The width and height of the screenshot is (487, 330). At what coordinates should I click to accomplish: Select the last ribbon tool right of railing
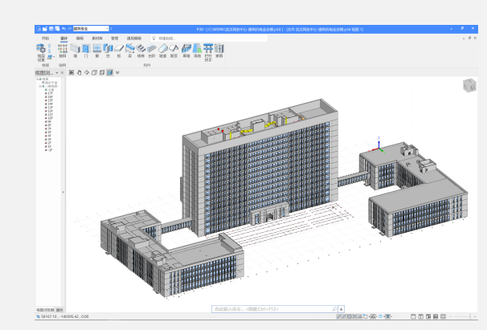[x=219, y=51]
